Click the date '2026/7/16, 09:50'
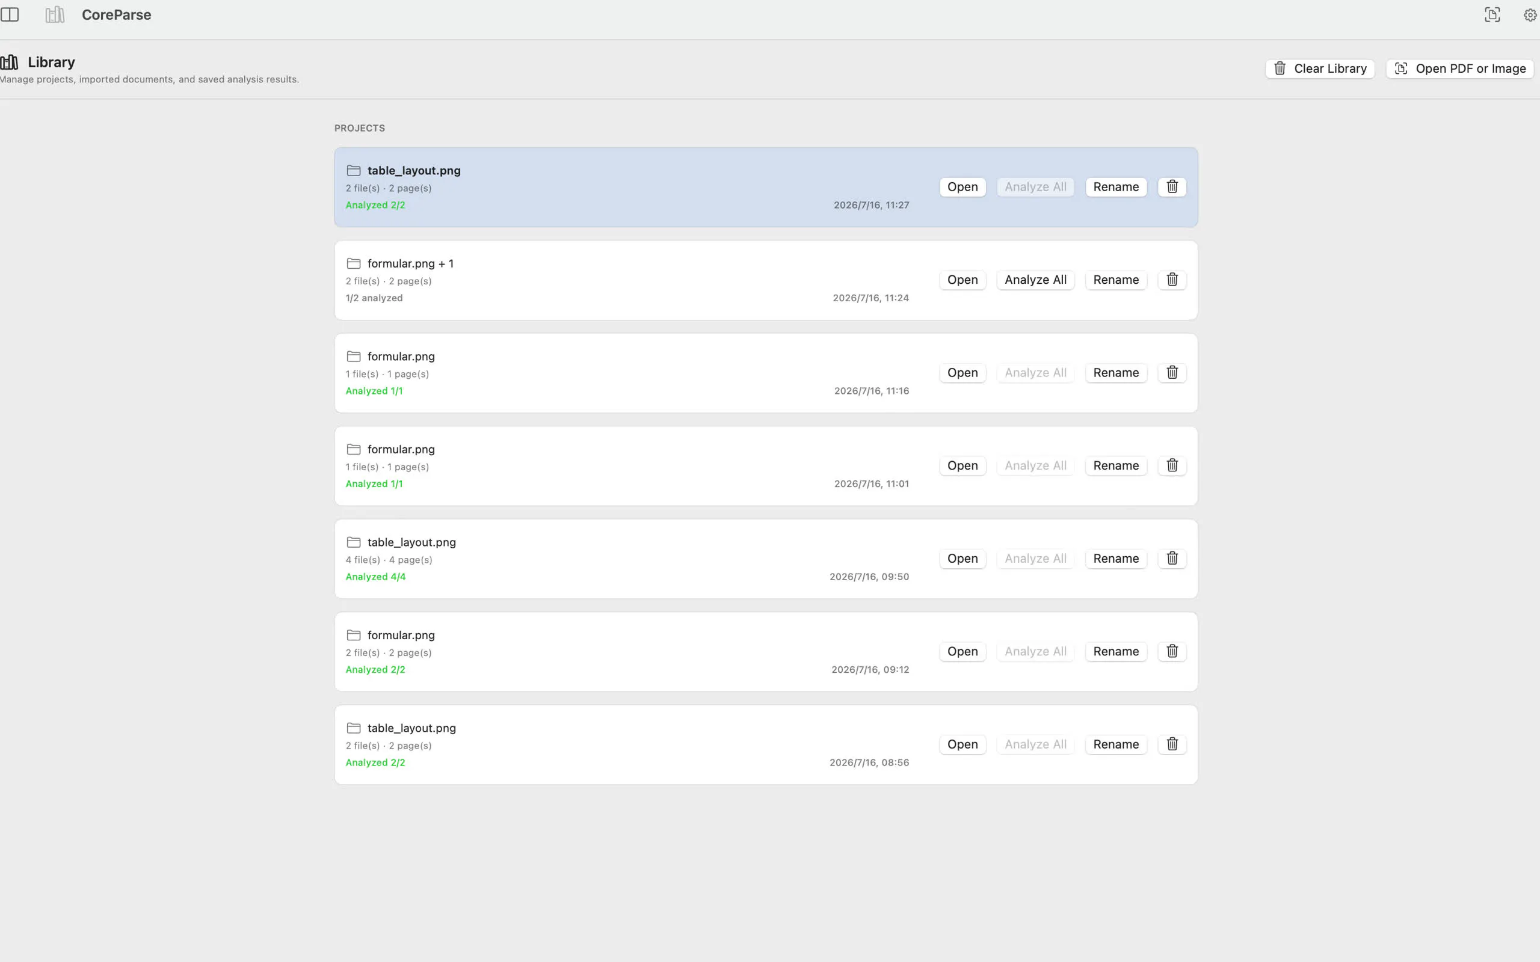Screen dimensions: 1540x962 click(869, 577)
